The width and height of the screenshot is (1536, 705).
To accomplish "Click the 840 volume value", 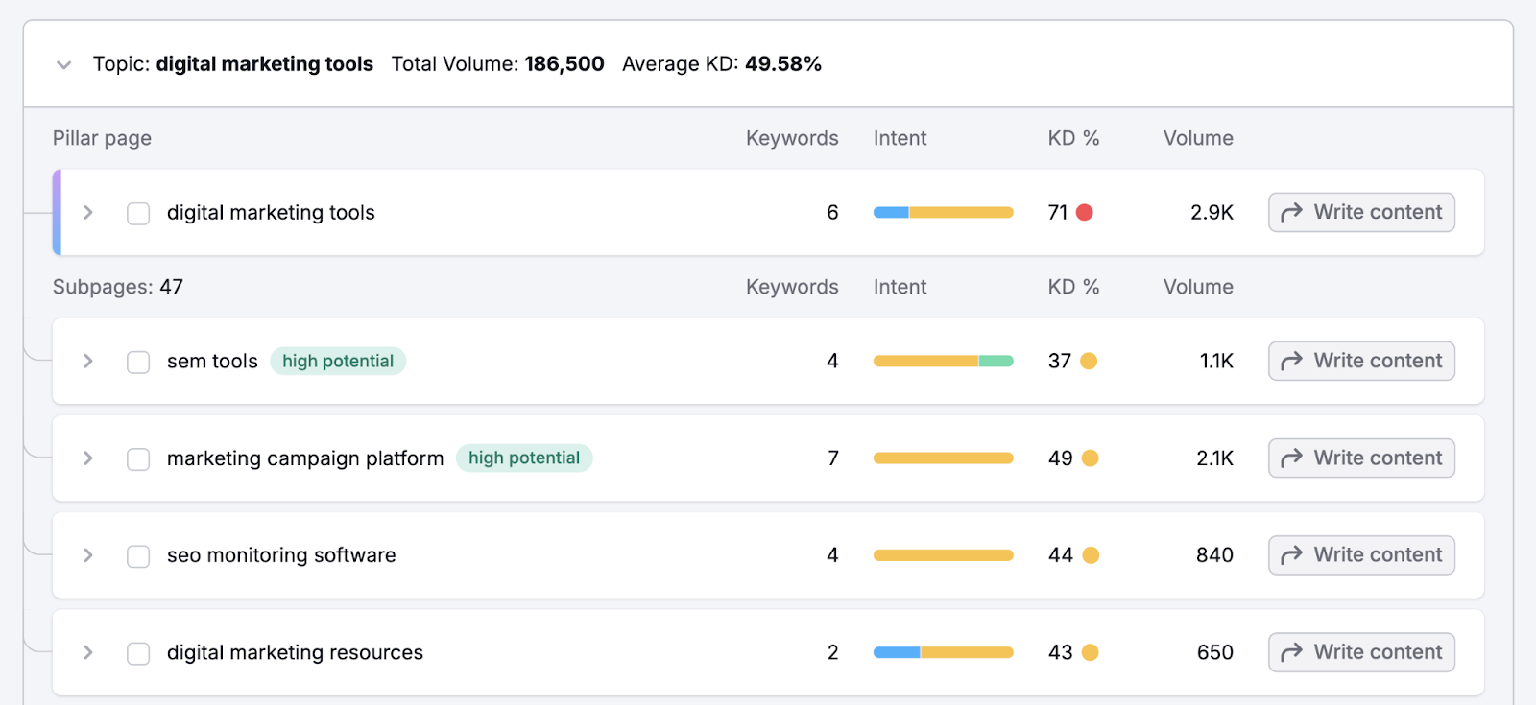I will (1214, 554).
